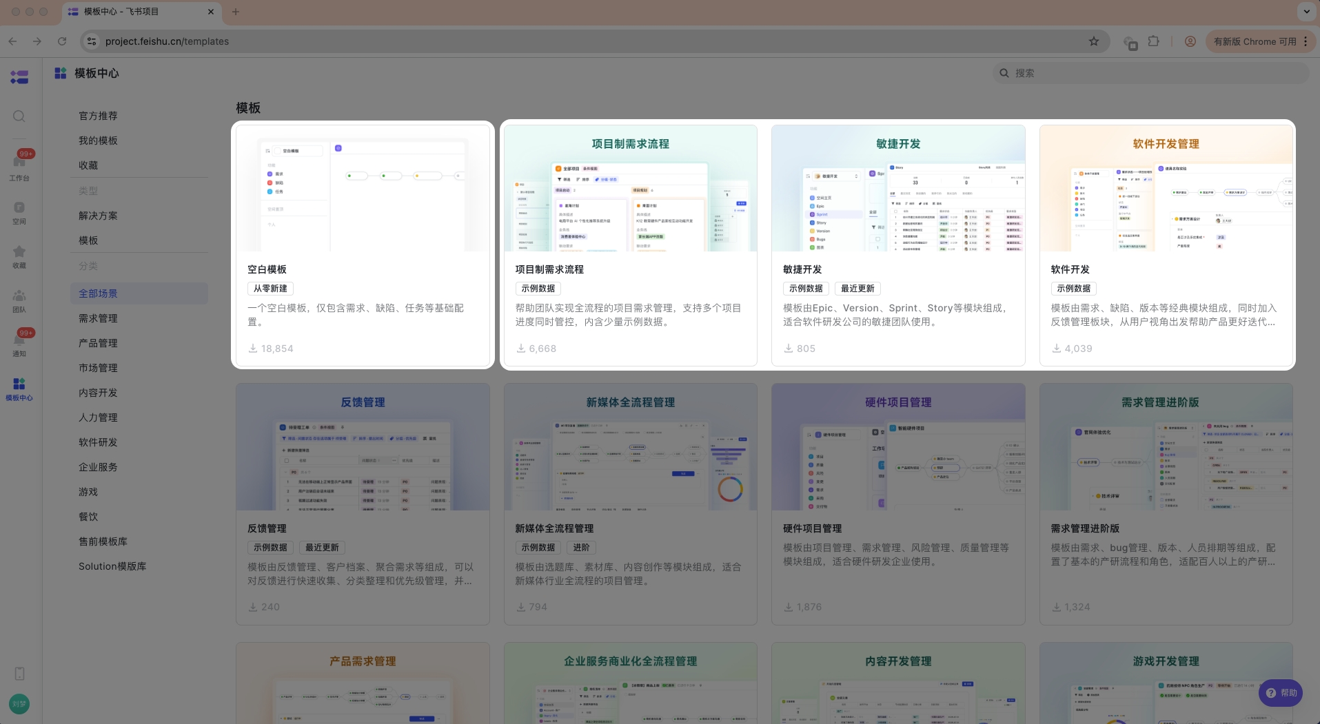Click the Feishu Project logo icon
1320x724 pixels.
coord(19,77)
